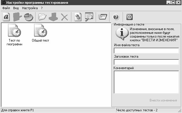Click the magnifier preview window icon
The width and height of the screenshot is (182, 113).
click(89, 17)
